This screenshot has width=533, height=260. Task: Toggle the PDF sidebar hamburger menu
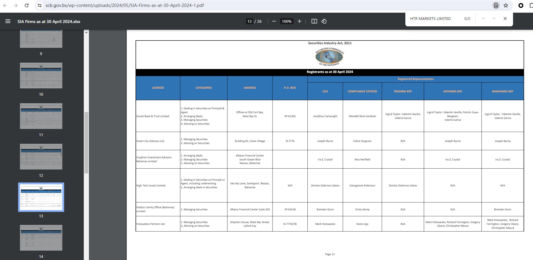8,21
